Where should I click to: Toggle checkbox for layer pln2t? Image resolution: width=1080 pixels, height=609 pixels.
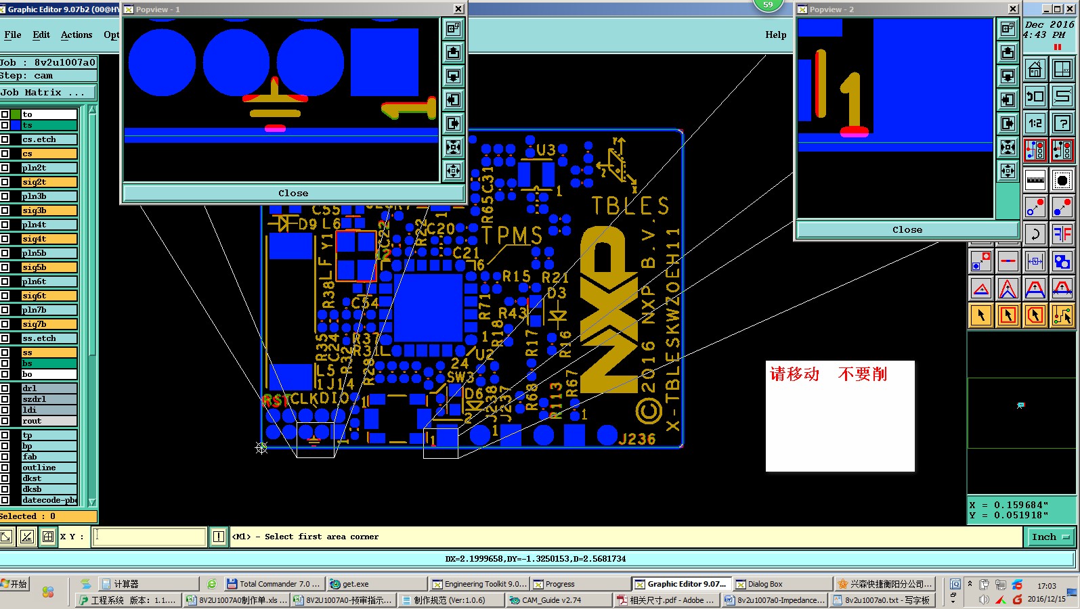tap(5, 168)
